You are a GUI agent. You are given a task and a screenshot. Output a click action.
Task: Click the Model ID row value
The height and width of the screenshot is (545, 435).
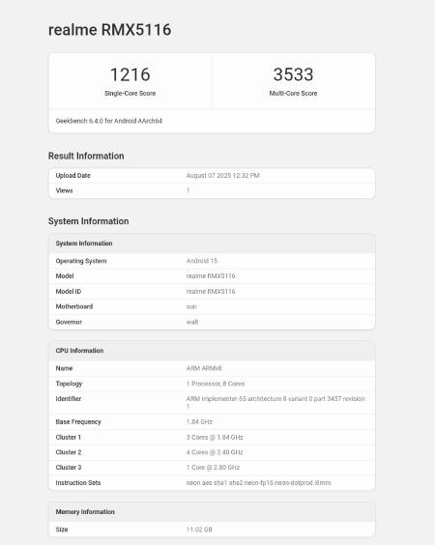pos(211,291)
